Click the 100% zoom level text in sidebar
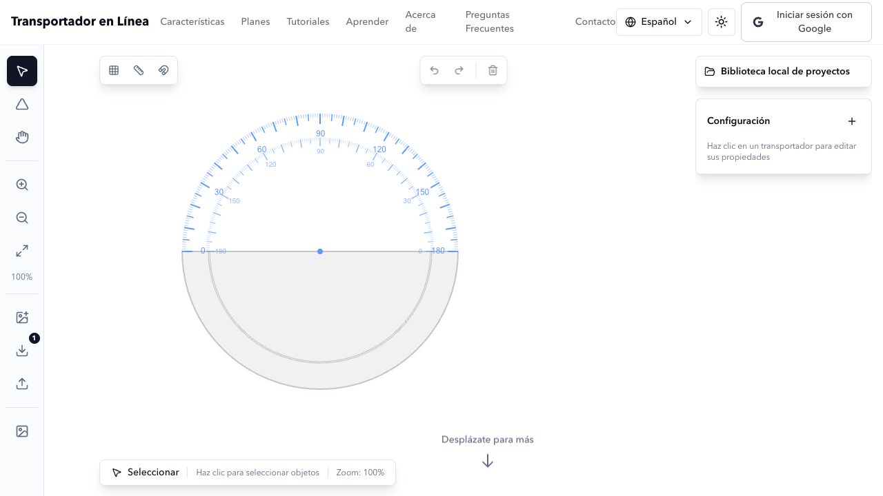This screenshot has width=883, height=496. [x=22, y=277]
